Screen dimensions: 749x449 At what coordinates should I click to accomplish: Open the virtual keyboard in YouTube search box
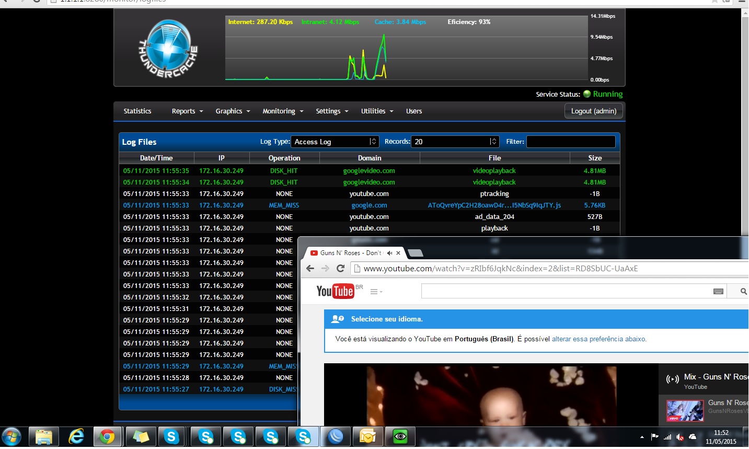coord(719,291)
